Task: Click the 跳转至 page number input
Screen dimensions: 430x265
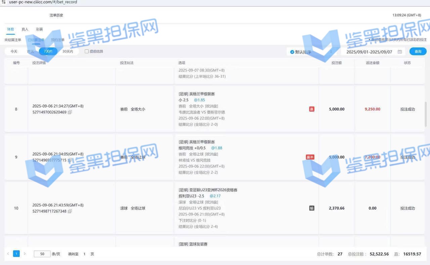Action: coord(84,254)
